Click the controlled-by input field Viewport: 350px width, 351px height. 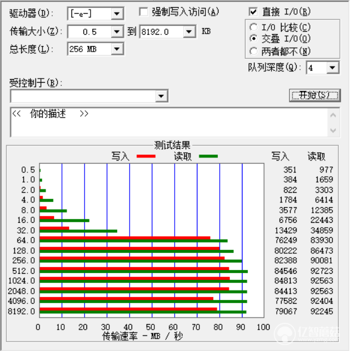pyautogui.click(x=83, y=96)
